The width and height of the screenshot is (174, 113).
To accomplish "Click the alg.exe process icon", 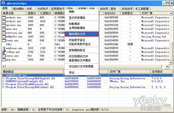I will 4,59.
